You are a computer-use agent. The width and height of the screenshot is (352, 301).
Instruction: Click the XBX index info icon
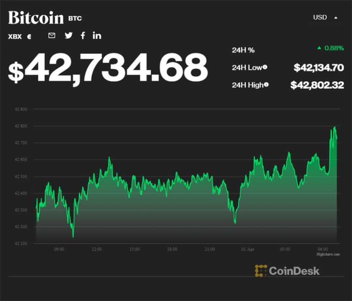pyautogui.click(x=29, y=36)
